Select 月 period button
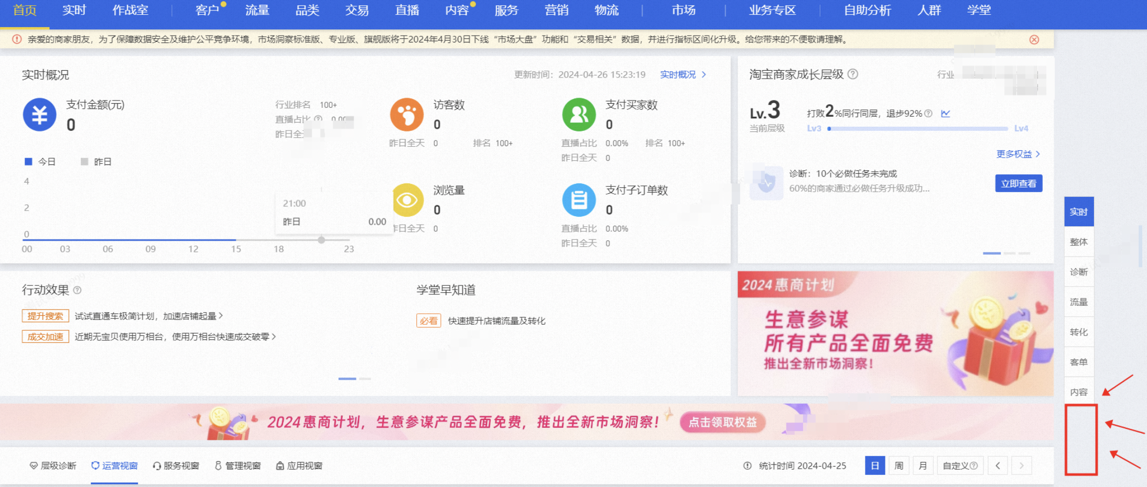The width and height of the screenshot is (1147, 487). click(923, 466)
